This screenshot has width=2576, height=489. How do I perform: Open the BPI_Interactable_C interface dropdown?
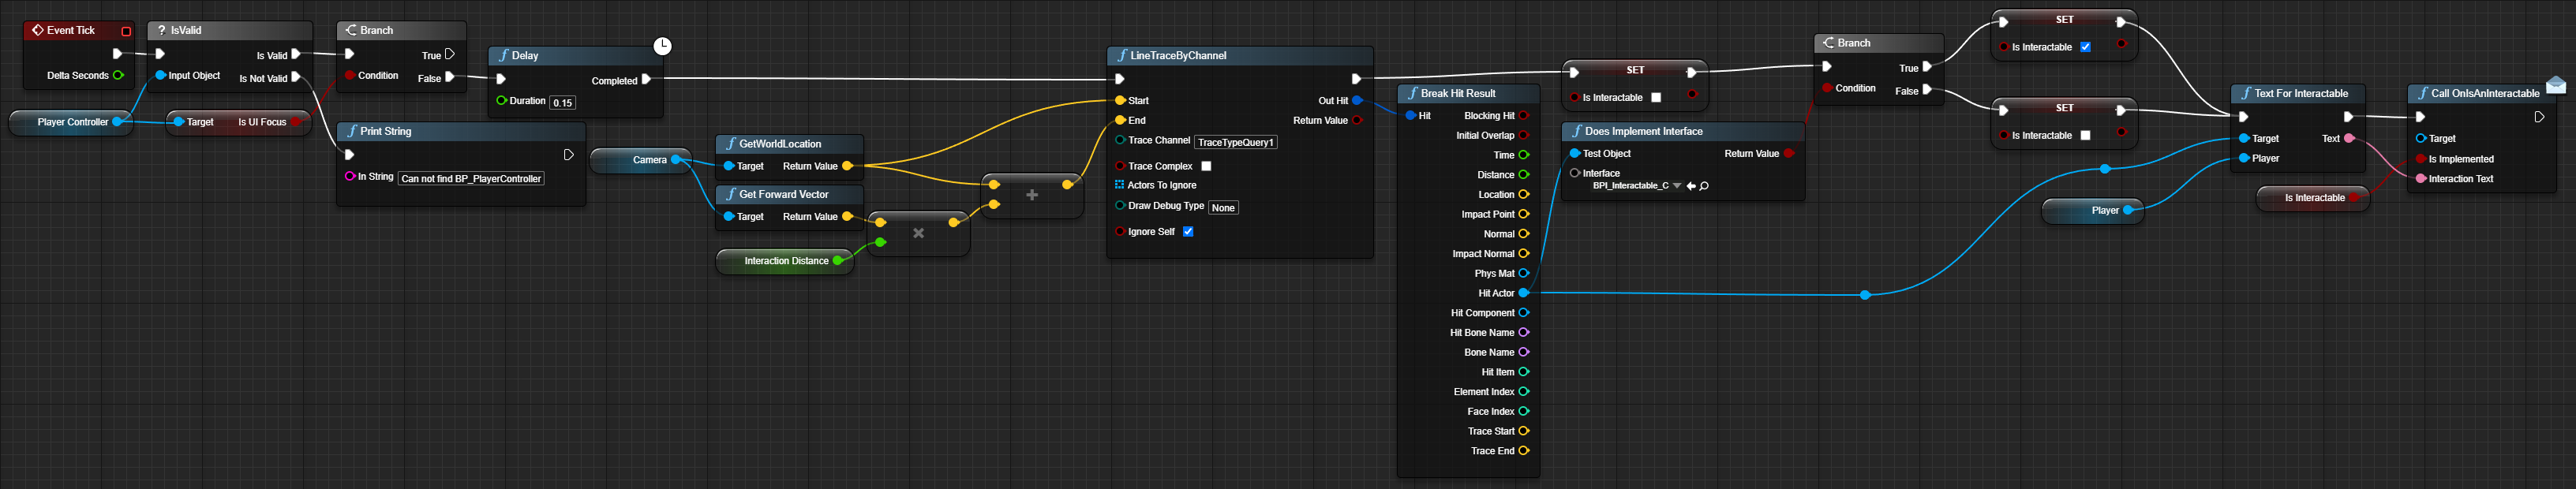1677,186
